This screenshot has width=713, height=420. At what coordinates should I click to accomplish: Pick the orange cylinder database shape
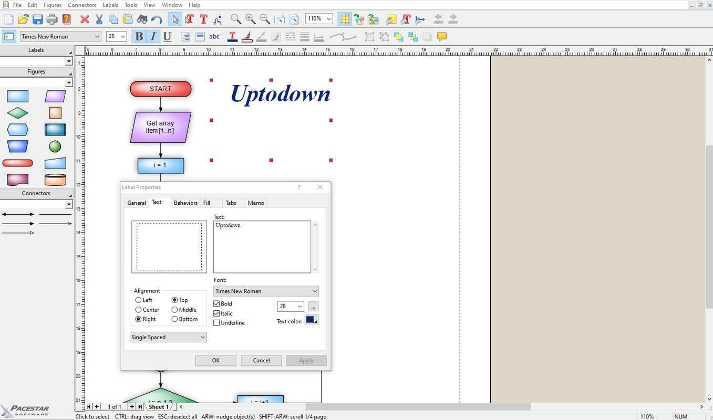click(x=55, y=180)
